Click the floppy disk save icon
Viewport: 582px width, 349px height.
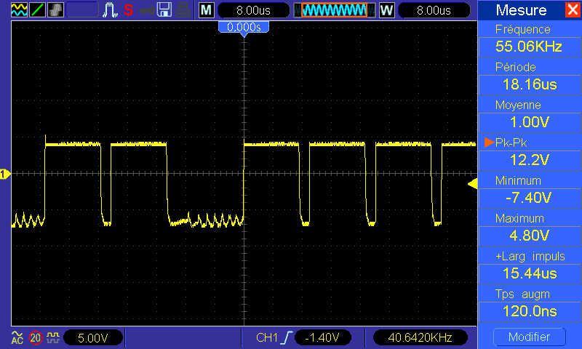point(164,10)
